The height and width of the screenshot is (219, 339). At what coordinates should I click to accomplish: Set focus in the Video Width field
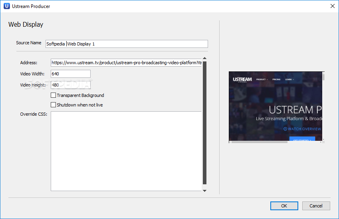coord(71,74)
